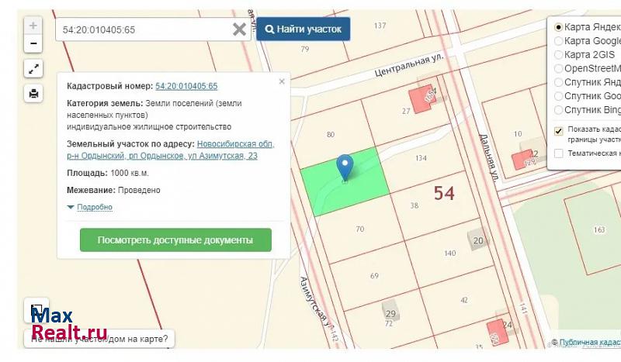Uncheck Показать кадастровые границы checkbox
Image resolution: width=621 pixels, height=362 pixels.
click(x=559, y=129)
